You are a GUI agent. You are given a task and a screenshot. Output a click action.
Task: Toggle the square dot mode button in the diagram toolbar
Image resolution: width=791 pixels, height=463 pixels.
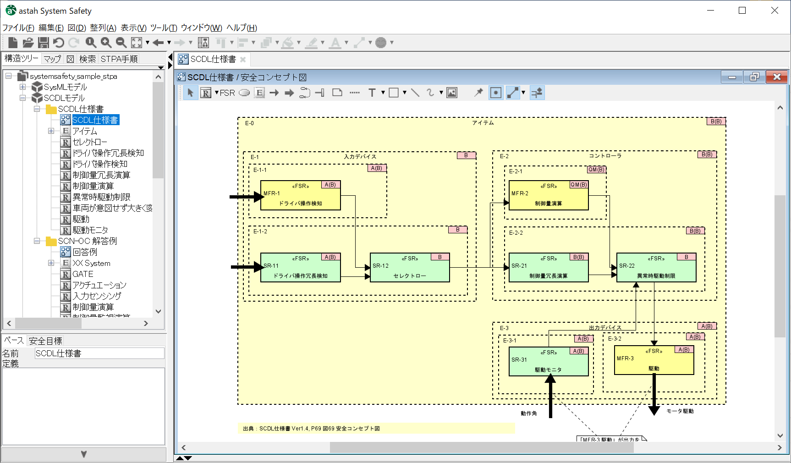(x=496, y=93)
